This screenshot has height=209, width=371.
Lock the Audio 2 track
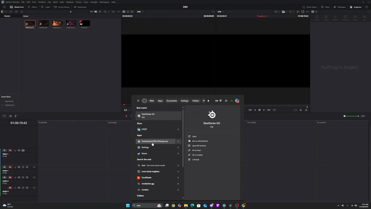click(x=15, y=177)
